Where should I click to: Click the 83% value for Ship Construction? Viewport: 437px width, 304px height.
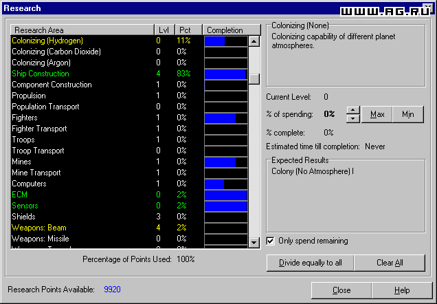(183, 74)
